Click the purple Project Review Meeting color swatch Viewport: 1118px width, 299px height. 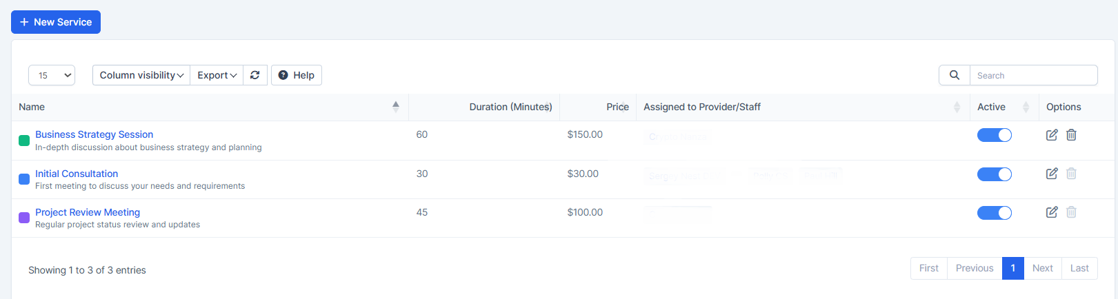(24, 218)
